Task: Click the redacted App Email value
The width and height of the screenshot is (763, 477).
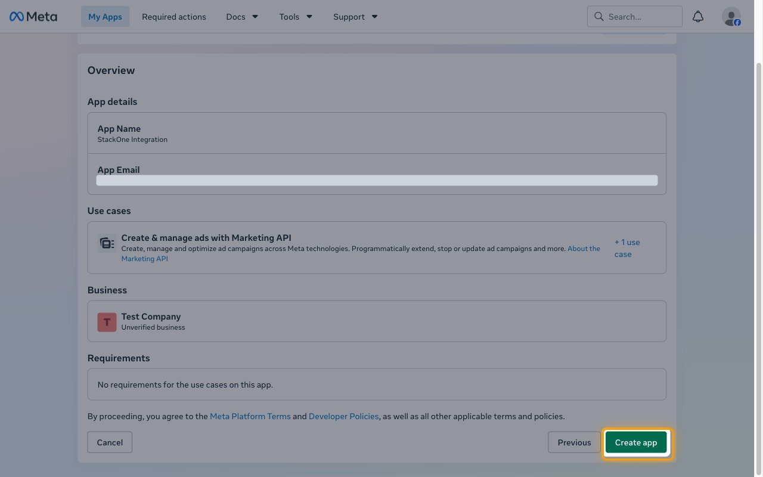Action: click(x=377, y=180)
